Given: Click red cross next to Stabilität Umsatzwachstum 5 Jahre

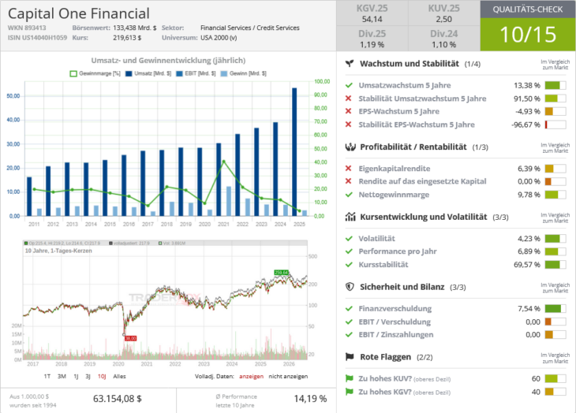Looking at the screenshot, I should (348, 99).
